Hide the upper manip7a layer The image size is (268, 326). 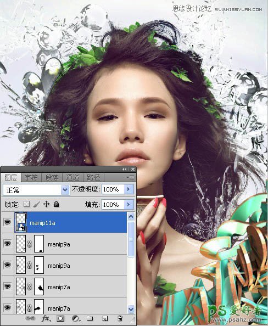point(7,286)
